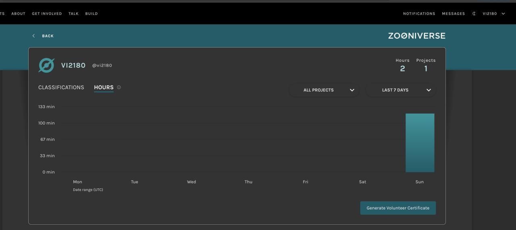Open the info icon beside Hours tab

click(x=119, y=87)
